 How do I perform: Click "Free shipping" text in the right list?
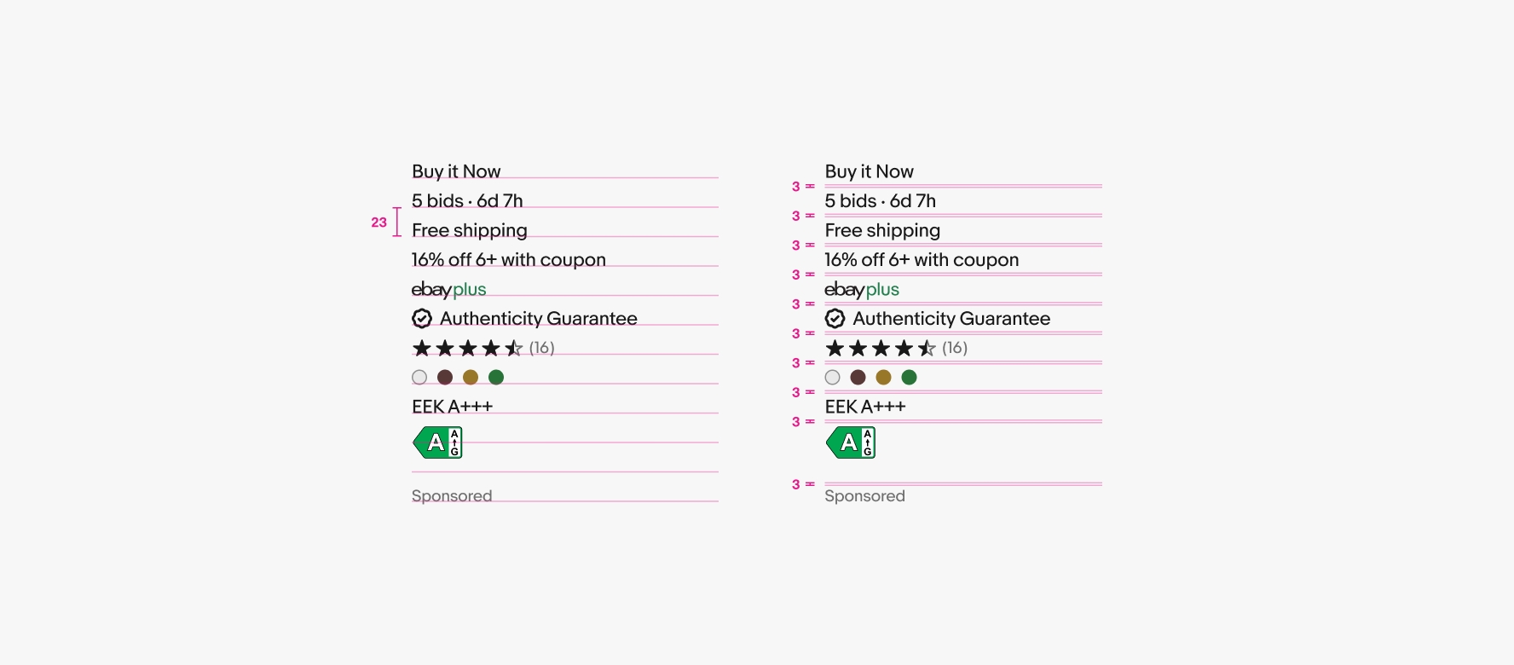point(882,230)
